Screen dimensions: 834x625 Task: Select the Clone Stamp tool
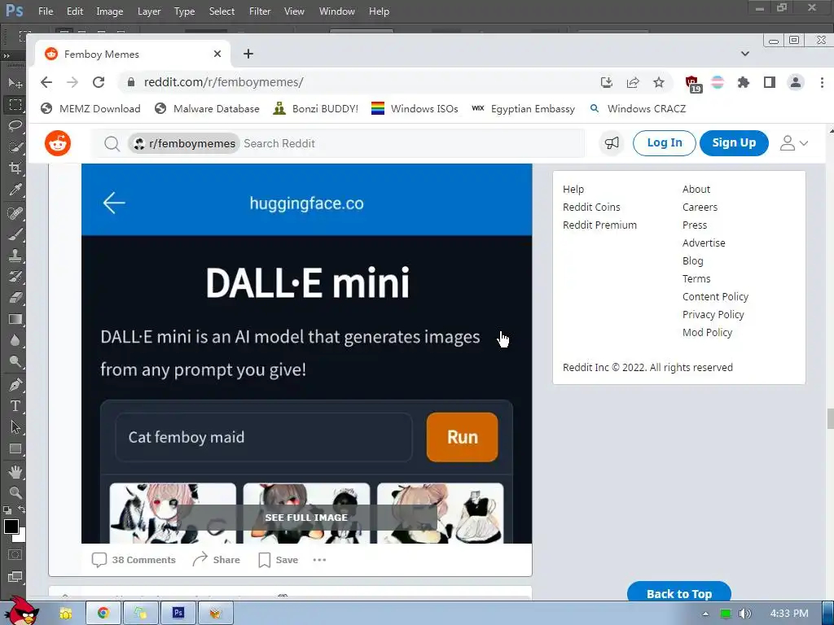(x=15, y=255)
